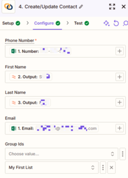Click the AI sparkle icon
Viewport: 128px width, 178px height.
click(x=106, y=23)
